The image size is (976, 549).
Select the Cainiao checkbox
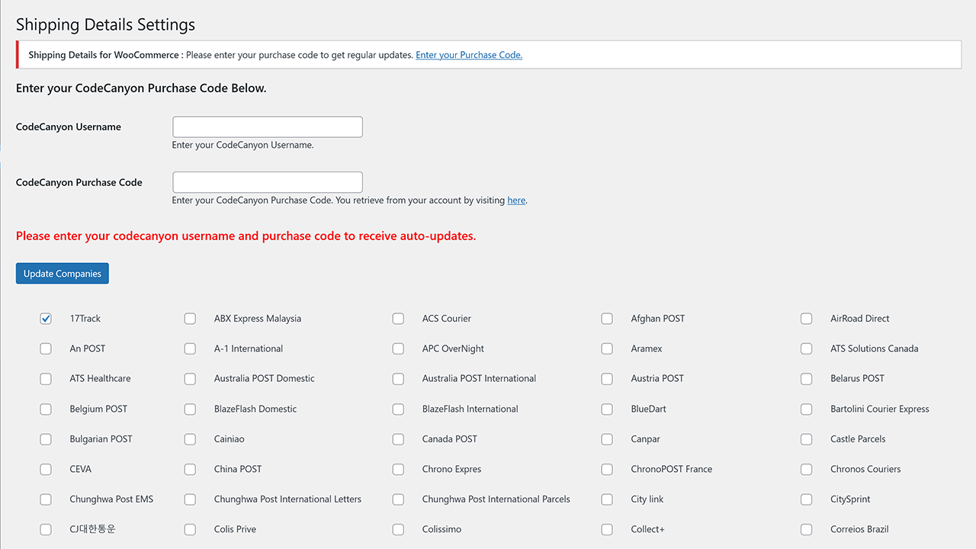pyautogui.click(x=190, y=439)
